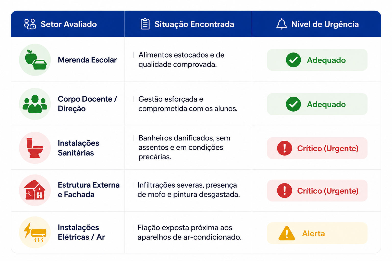Click the red exclamation circle for Estrutura Externa

point(285,190)
